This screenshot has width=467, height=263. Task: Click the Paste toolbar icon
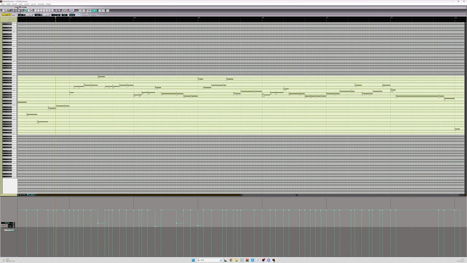[19, 10]
